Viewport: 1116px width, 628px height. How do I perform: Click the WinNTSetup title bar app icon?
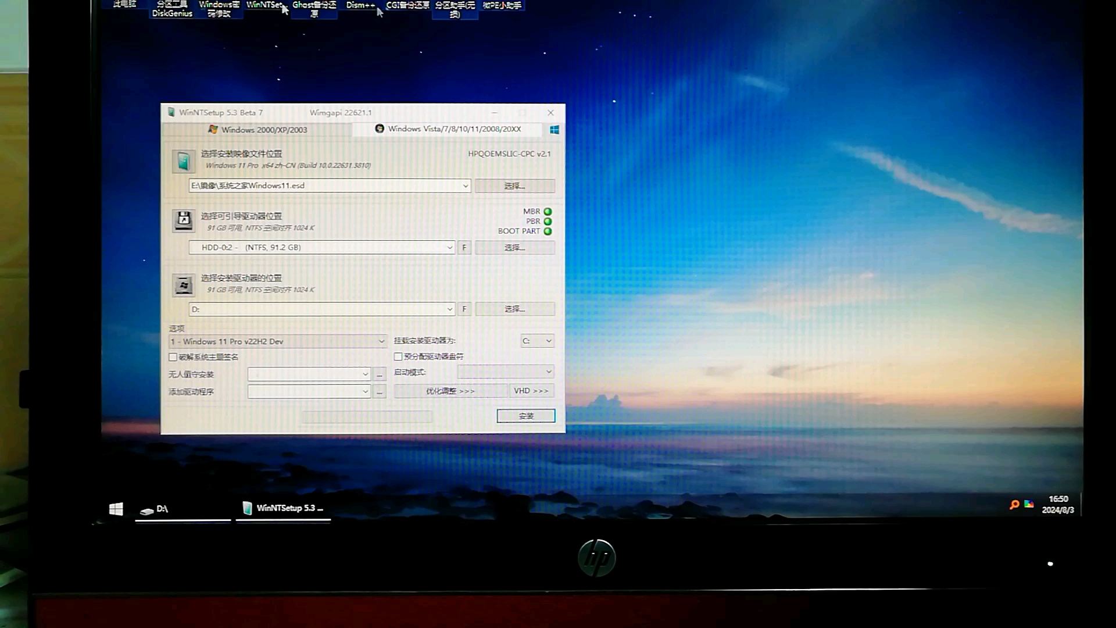[x=171, y=112]
